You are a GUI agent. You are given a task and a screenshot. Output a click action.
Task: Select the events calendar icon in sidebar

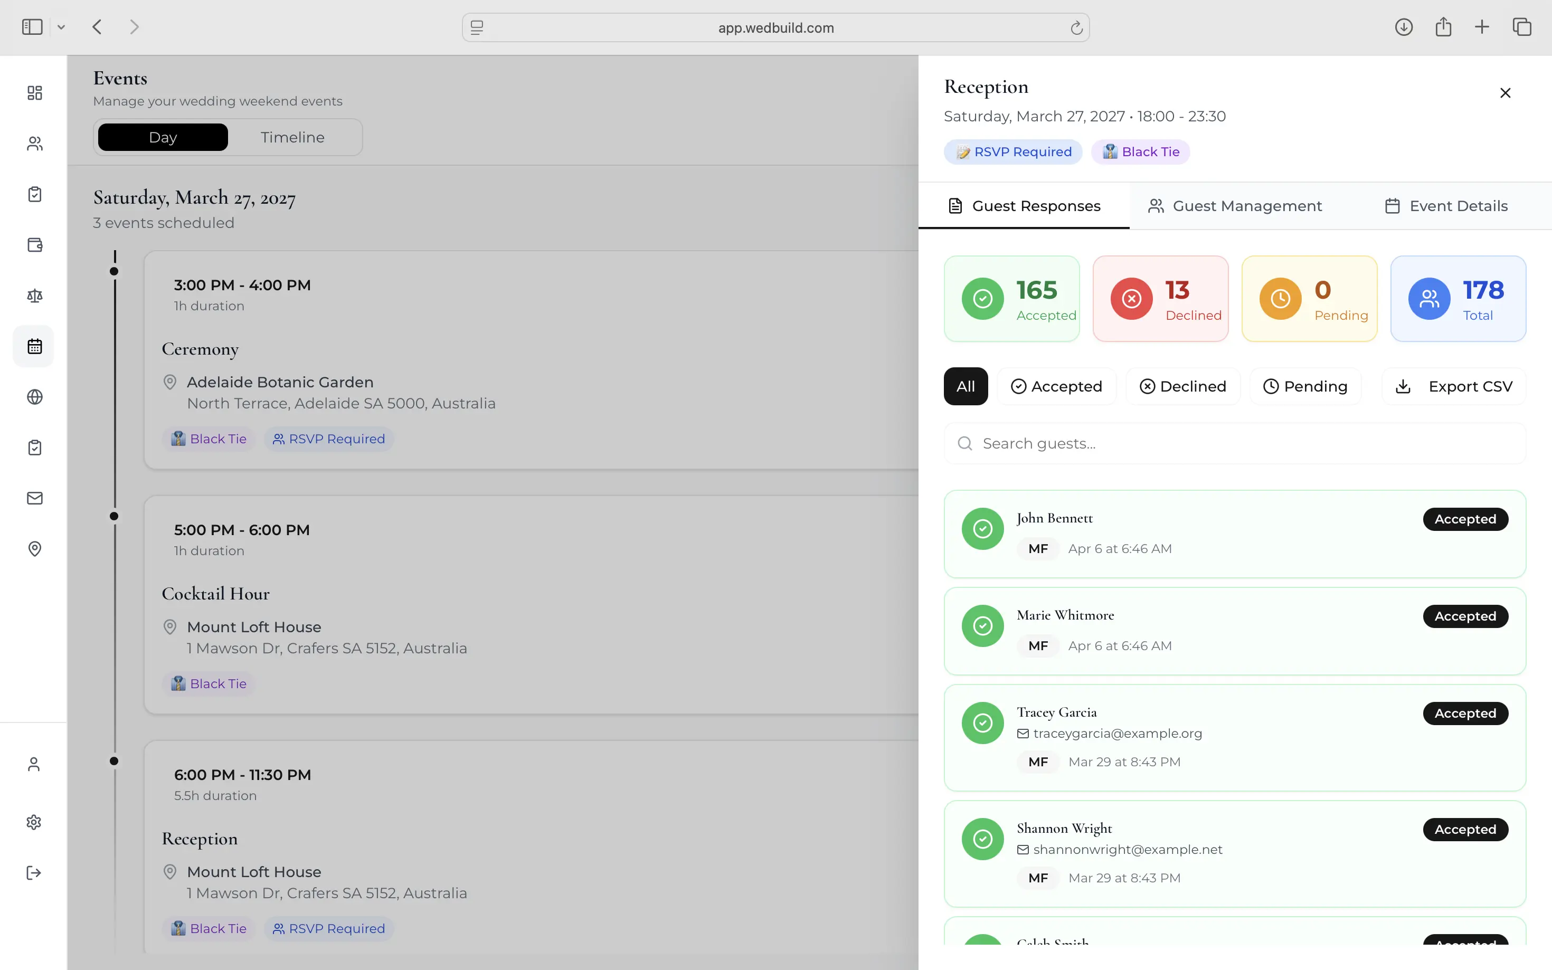[35, 346]
